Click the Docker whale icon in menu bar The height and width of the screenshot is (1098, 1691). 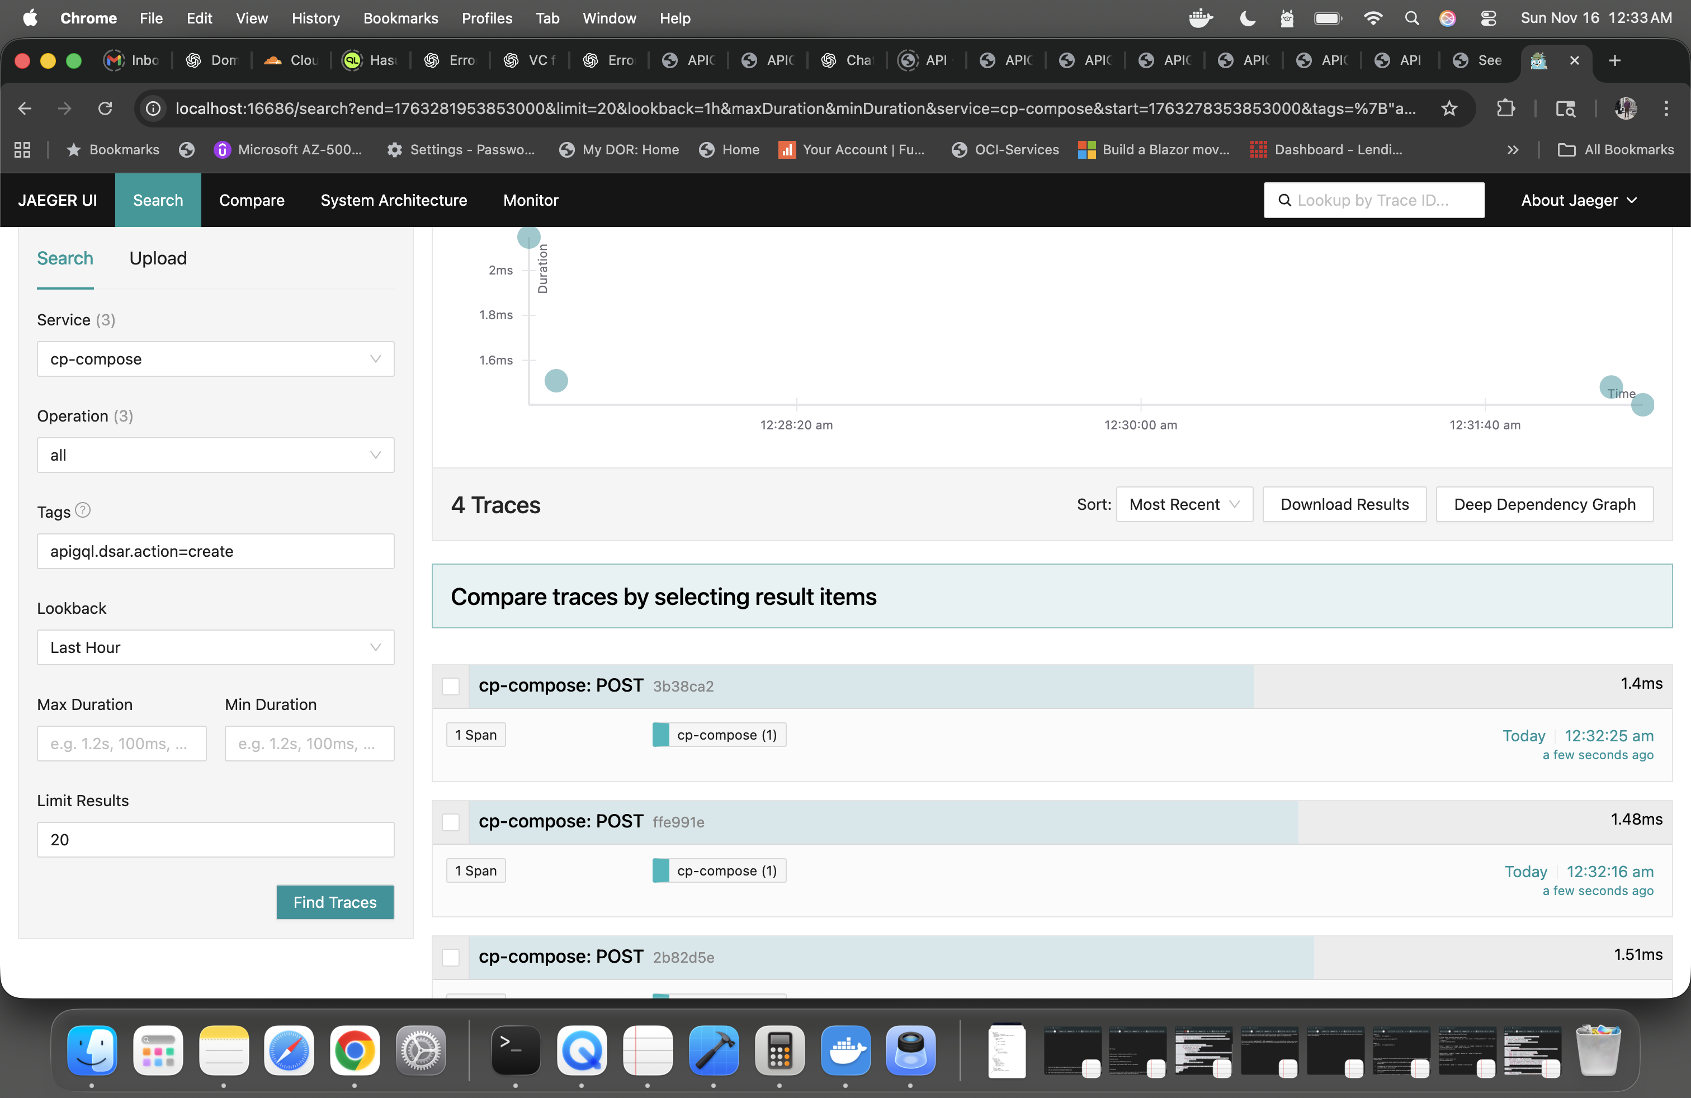coord(1200,18)
